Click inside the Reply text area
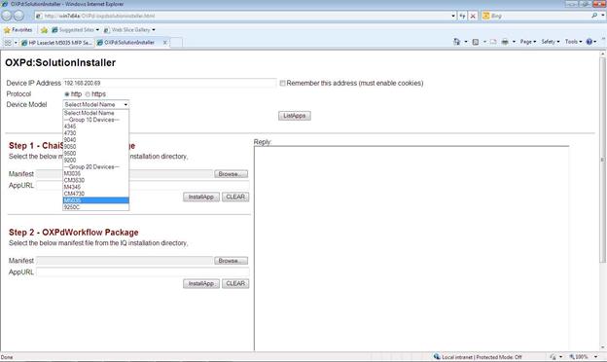The width and height of the screenshot is (607, 362). pos(411,248)
